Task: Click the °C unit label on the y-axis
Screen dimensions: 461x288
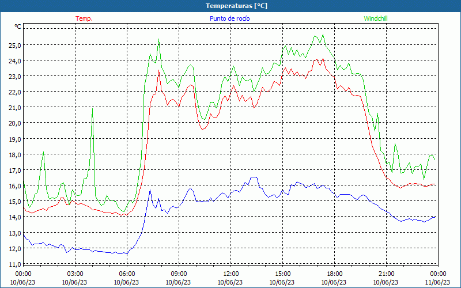Action: (18, 26)
